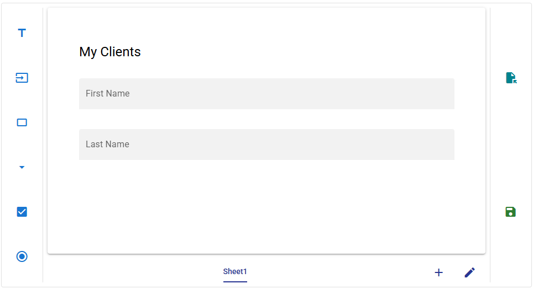533x289 pixels.
Task: Save the form with the green disk icon
Action: pyautogui.click(x=510, y=212)
